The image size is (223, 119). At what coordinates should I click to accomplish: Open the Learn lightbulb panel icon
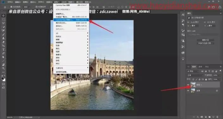click(183, 59)
